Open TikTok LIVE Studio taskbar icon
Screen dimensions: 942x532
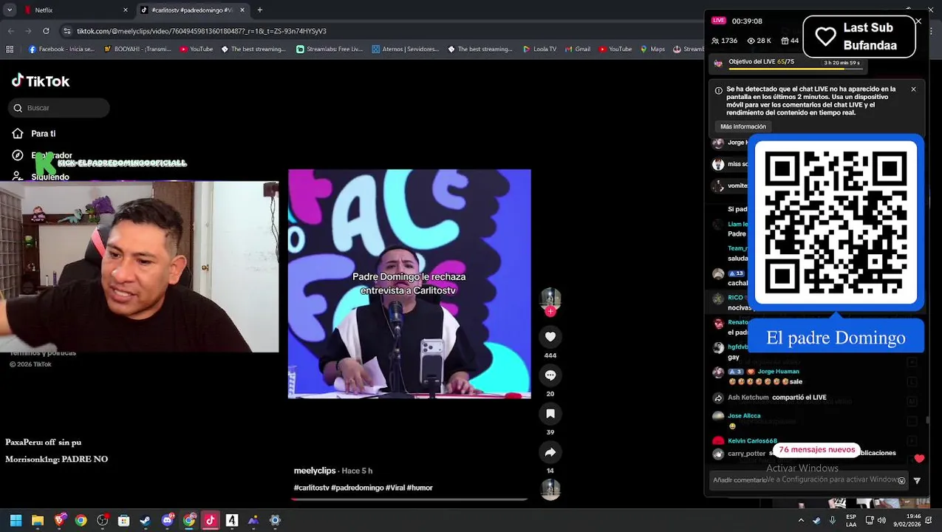[210, 520]
